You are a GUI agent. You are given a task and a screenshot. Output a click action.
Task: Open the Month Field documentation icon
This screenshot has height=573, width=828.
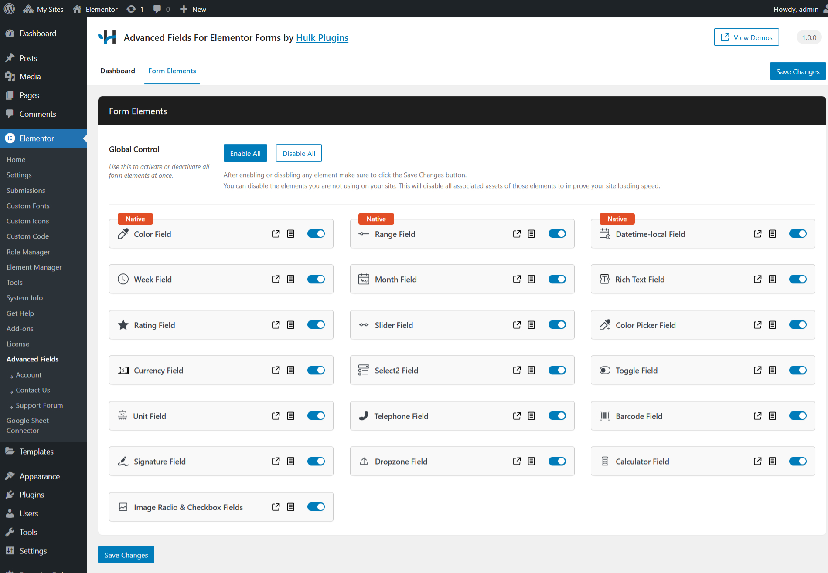[x=532, y=279]
